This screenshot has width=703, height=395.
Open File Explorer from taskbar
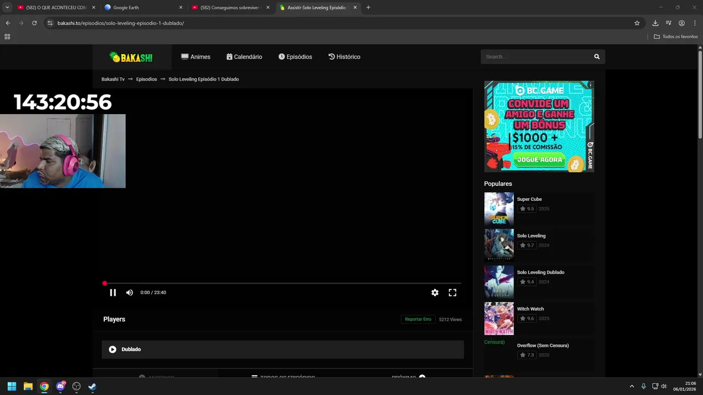coord(28,386)
